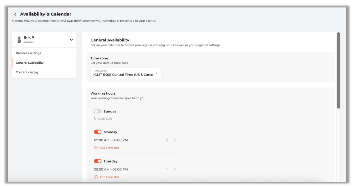Click Erik P's profile avatar
Screen dimensions: 354x186
pos(19,40)
